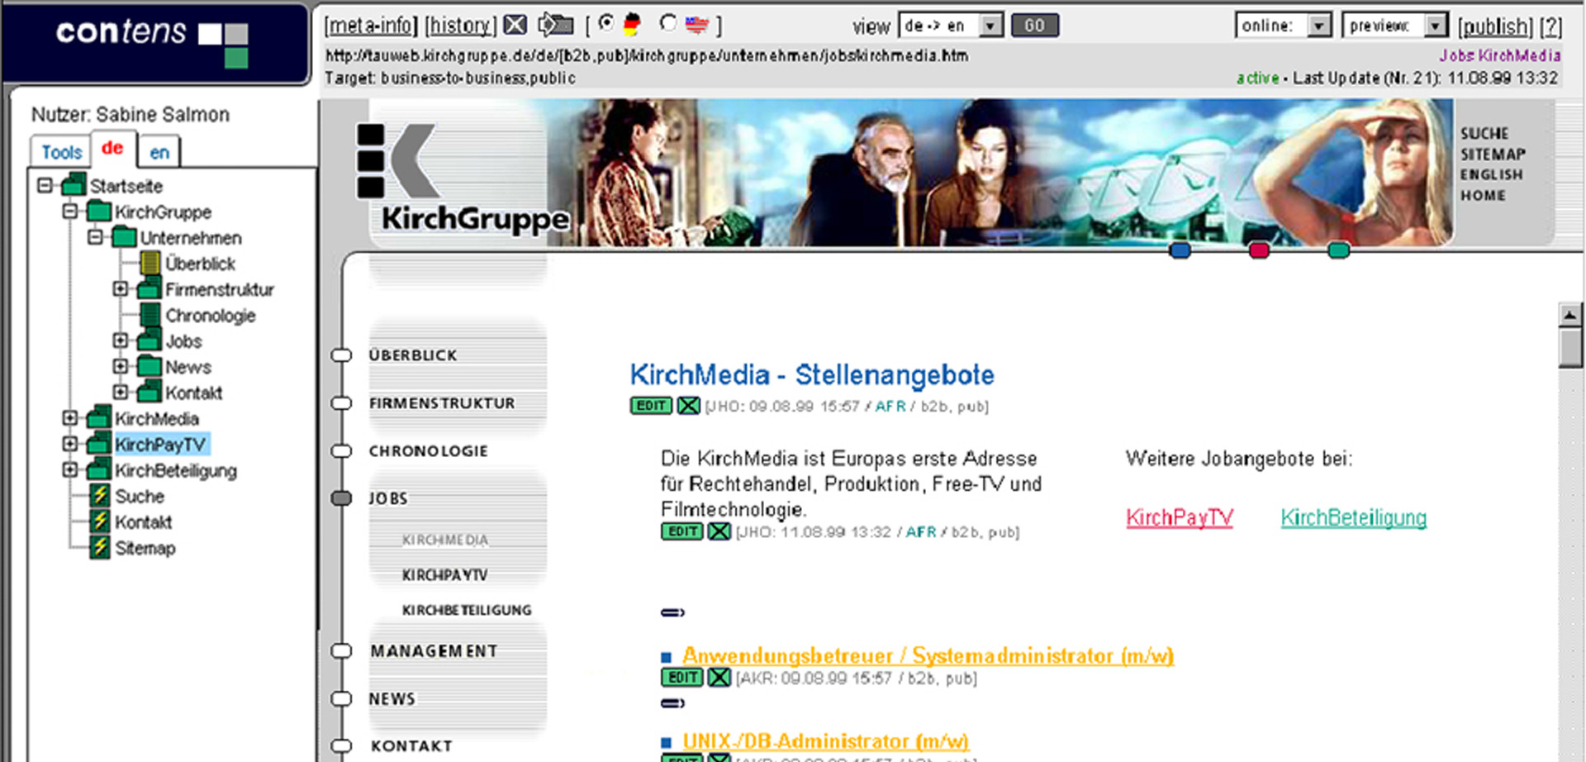
Task: Select the US flag radio button
Action: tap(668, 23)
